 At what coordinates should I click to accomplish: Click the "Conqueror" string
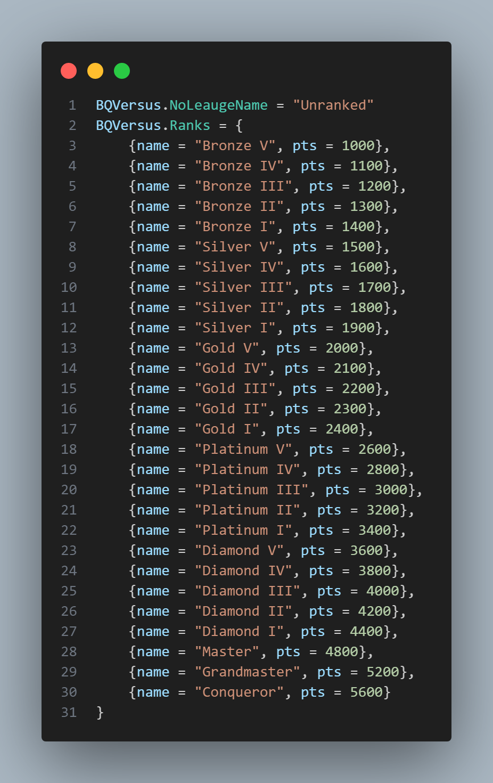tap(239, 692)
